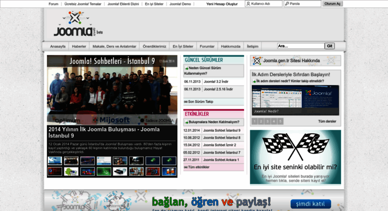
Task: Click the Git search button
Action: pyautogui.click(x=330, y=46)
